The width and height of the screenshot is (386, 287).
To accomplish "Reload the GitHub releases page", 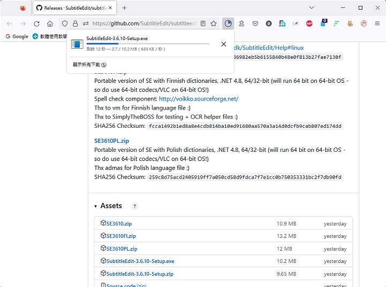I will tap(36, 24).
